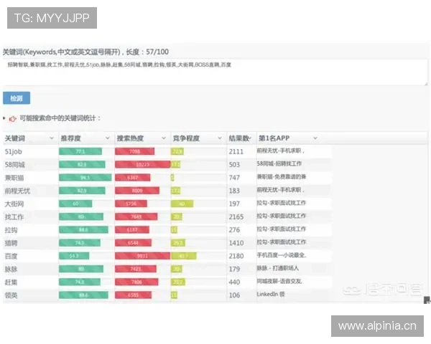Image resolution: width=431 pixels, height=344 pixels.
Task: Click result count 503
Action: click(x=234, y=165)
